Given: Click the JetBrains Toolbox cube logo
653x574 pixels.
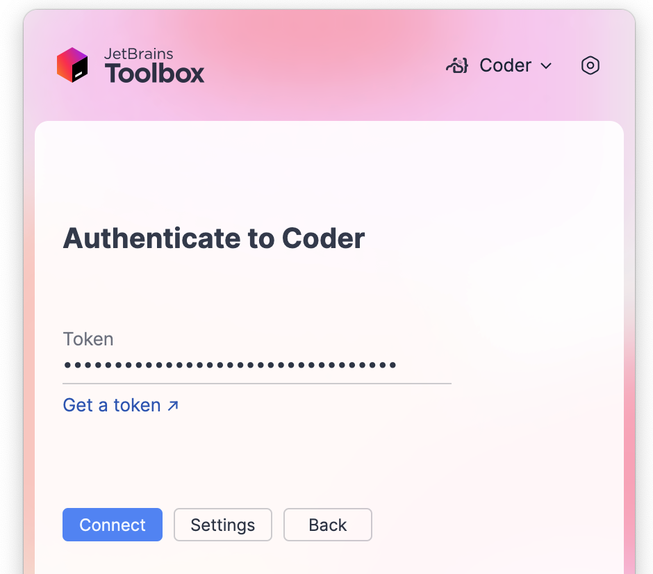Looking at the screenshot, I should pos(72,65).
